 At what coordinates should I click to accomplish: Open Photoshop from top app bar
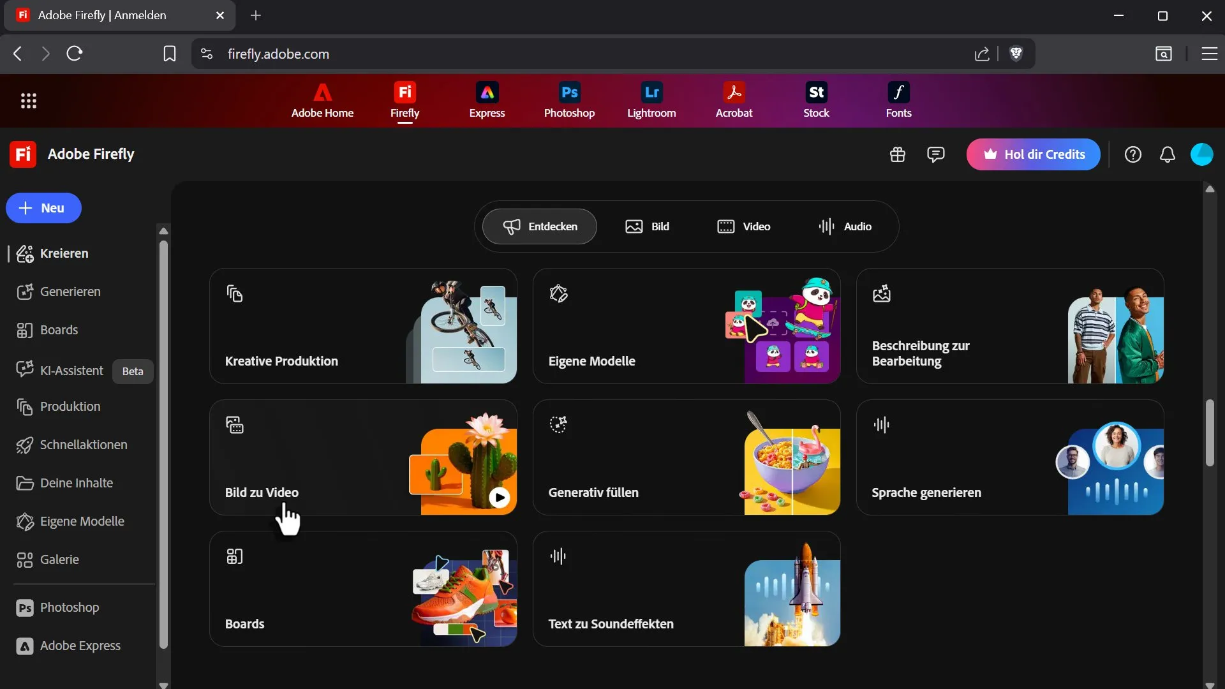[x=569, y=101]
